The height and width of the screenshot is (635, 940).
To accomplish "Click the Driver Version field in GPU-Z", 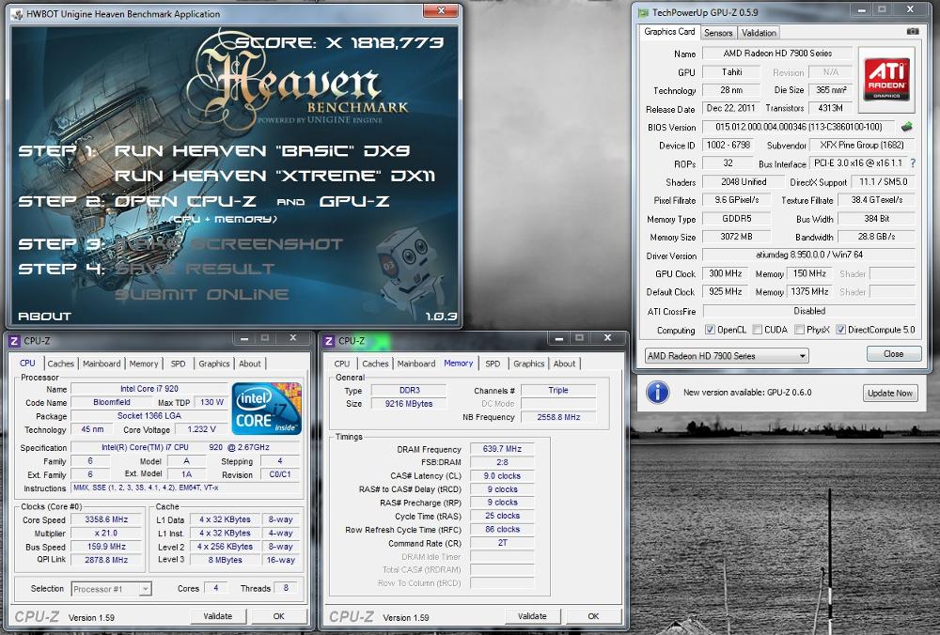I will pos(808,256).
